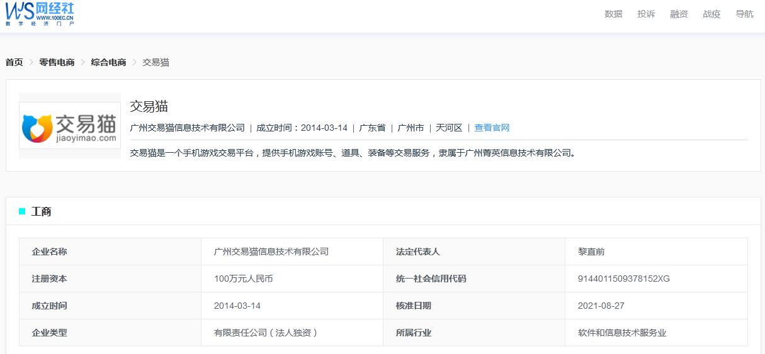Click the cyan square beside 工商
765x354 pixels.
coord(22,211)
